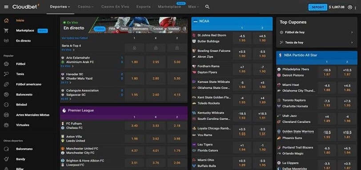Bet 3.53 draw for Fulham vs Chelsea
Screen dimensions: 361x170
156,126
